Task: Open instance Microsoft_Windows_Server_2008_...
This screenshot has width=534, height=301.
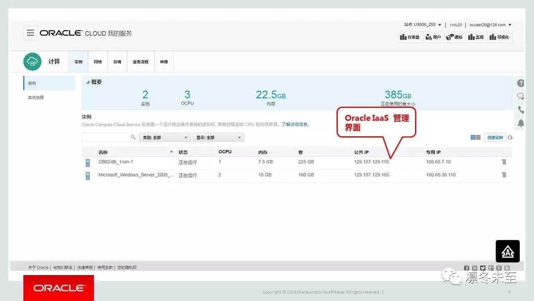Action: pos(137,175)
